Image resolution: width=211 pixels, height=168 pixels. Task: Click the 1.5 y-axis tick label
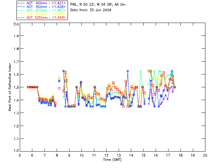pyautogui.click(x=16, y=87)
